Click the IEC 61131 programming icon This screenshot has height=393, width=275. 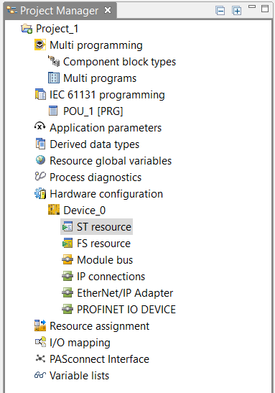[x=40, y=95]
